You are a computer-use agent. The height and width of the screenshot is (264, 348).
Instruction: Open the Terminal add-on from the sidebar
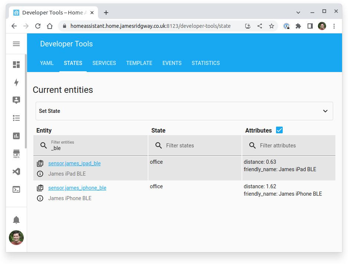point(16,189)
